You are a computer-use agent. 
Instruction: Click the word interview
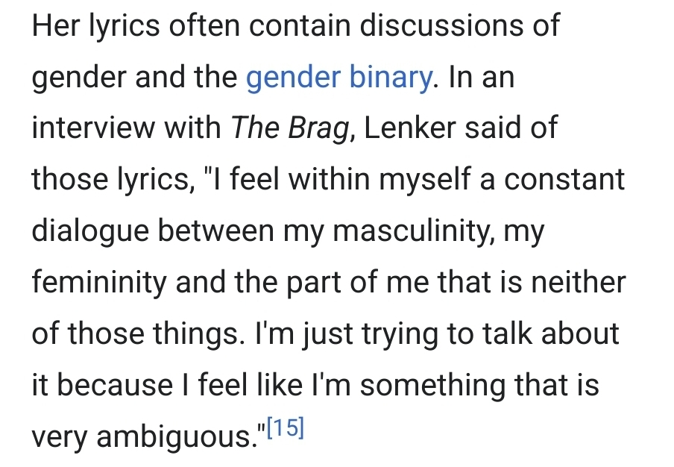pos(93,128)
